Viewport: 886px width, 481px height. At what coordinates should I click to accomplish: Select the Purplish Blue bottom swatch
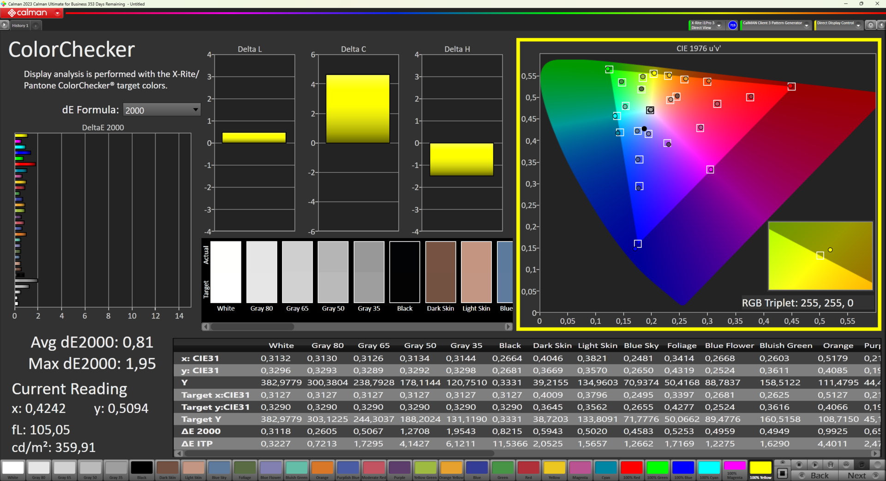click(x=348, y=470)
